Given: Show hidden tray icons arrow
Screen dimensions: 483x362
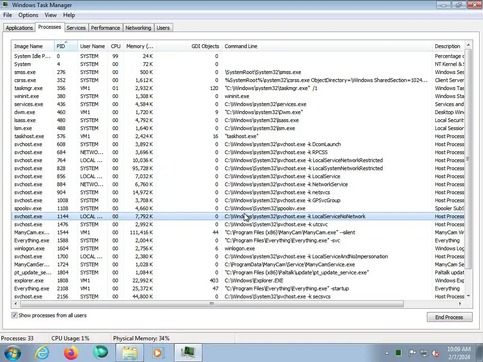Looking at the screenshot, I should point(387,353).
